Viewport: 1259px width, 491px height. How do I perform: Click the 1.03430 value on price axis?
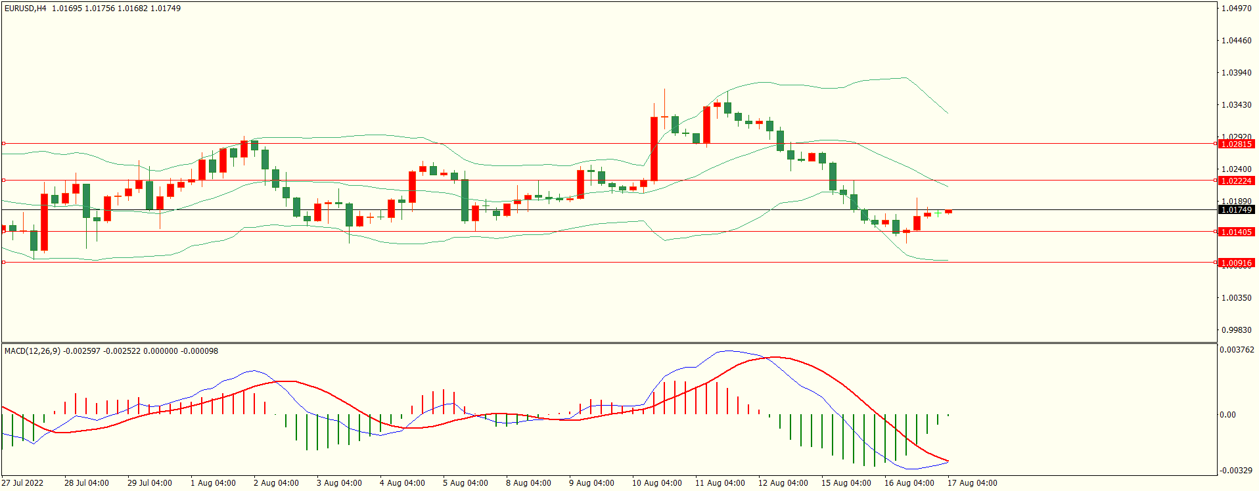[1236, 105]
